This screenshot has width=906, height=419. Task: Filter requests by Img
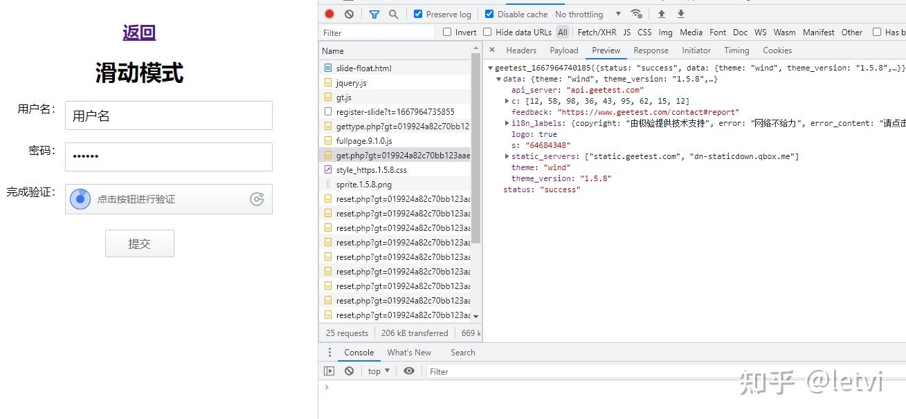665,32
